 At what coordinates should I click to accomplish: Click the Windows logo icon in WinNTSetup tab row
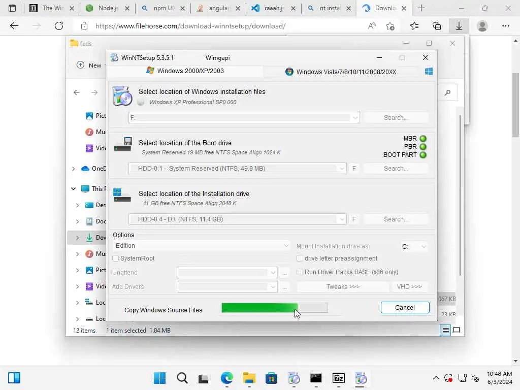[x=429, y=72]
